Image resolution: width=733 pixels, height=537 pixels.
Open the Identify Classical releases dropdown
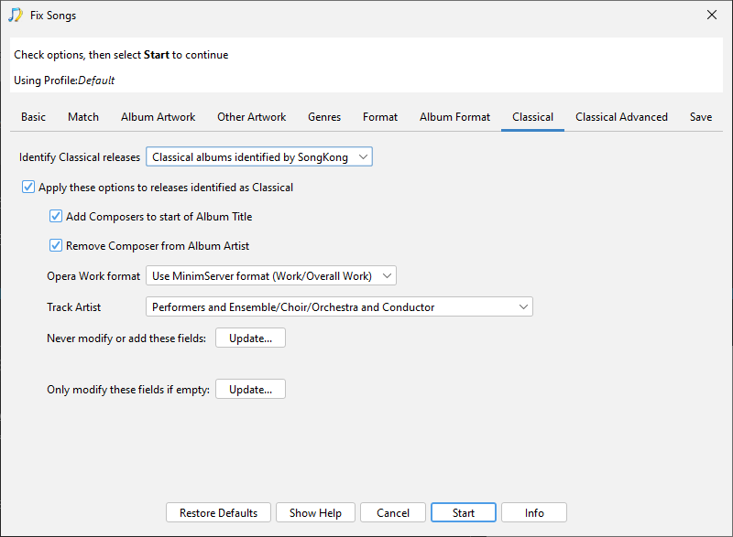(259, 157)
